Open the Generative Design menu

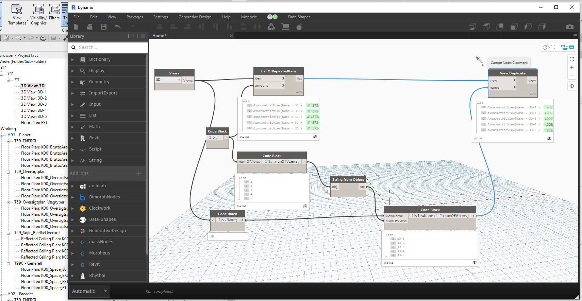click(x=195, y=17)
